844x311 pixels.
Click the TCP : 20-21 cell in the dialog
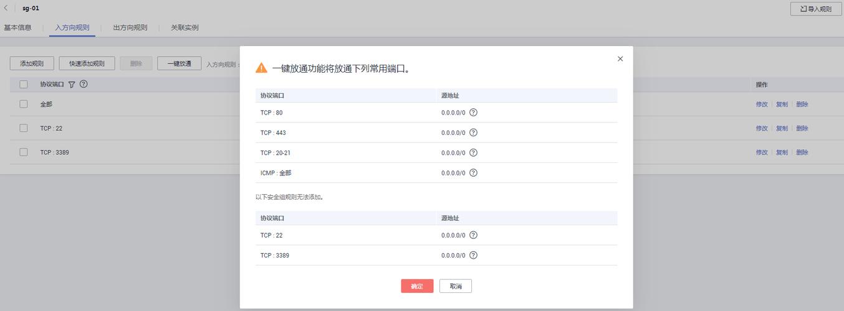coord(276,152)
